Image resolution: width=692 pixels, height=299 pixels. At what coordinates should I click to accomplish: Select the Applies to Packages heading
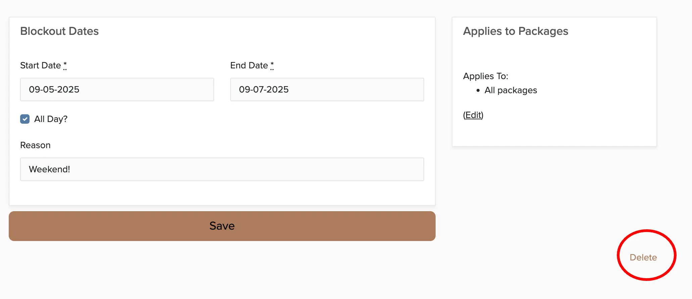click(x=515, y=31)
